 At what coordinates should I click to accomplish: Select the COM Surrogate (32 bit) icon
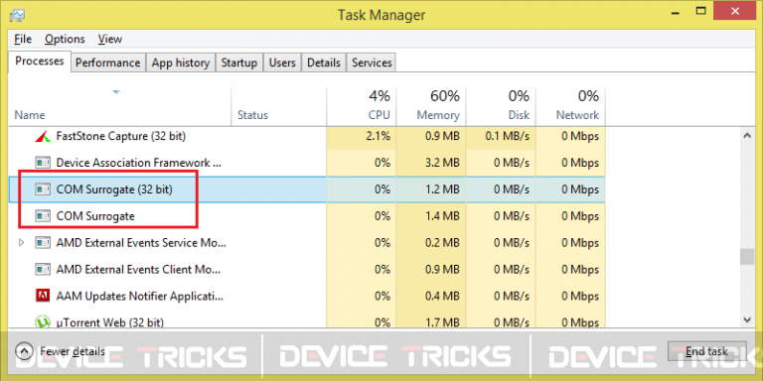pos(44,190)
